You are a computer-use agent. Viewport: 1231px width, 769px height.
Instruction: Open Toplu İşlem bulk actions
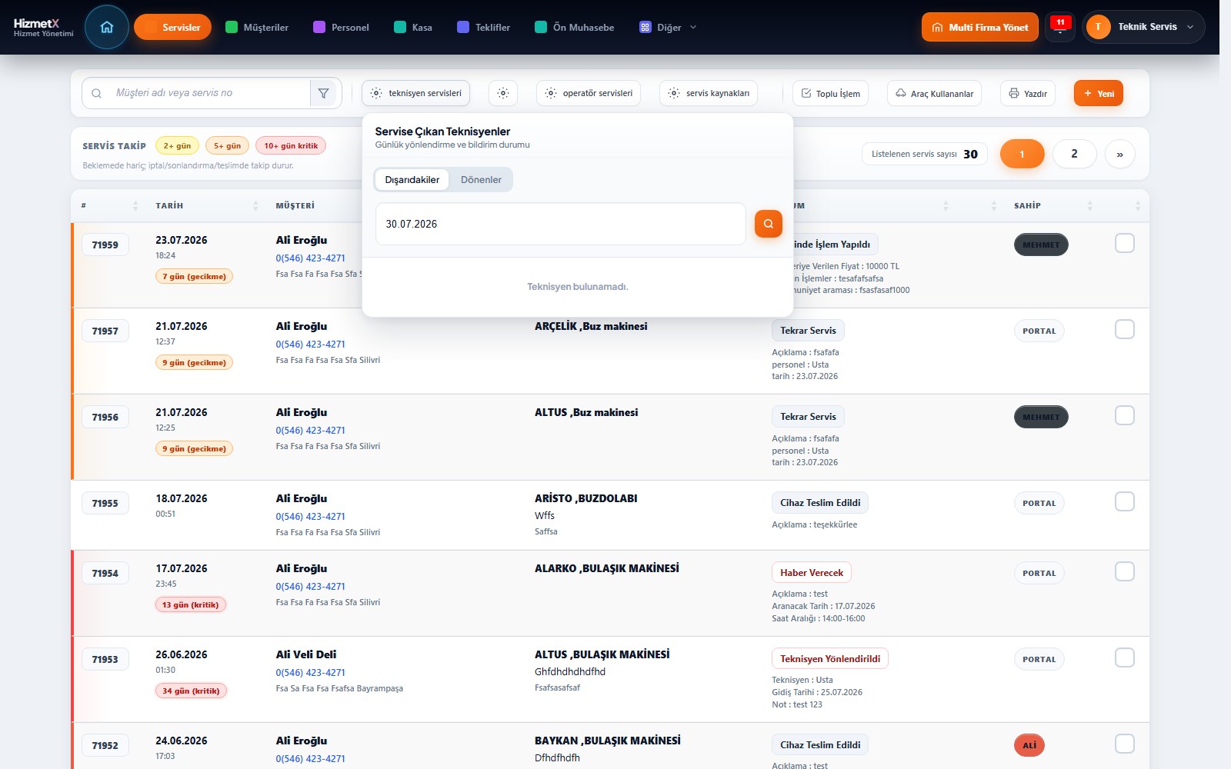[x=831, y=93]
